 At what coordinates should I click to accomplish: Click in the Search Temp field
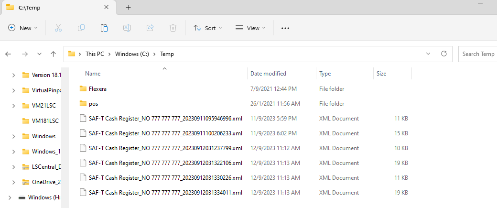(x=477, y=54)
